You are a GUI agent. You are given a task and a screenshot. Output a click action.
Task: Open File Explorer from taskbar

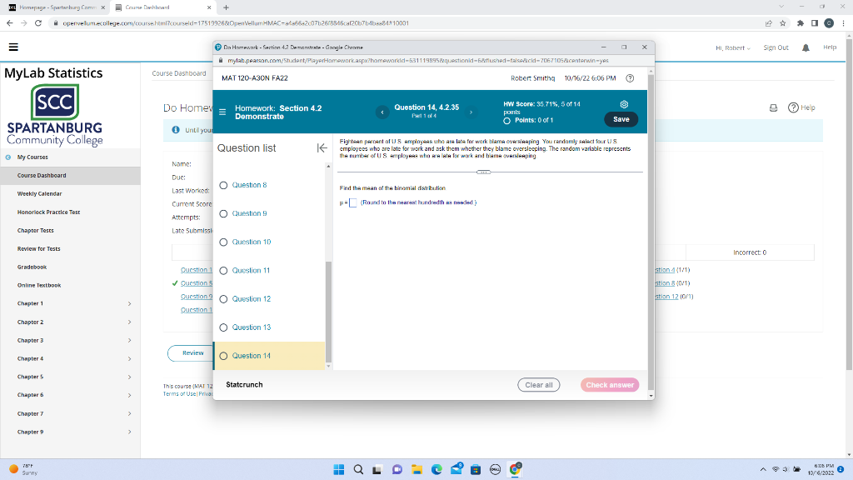[417, 469]
